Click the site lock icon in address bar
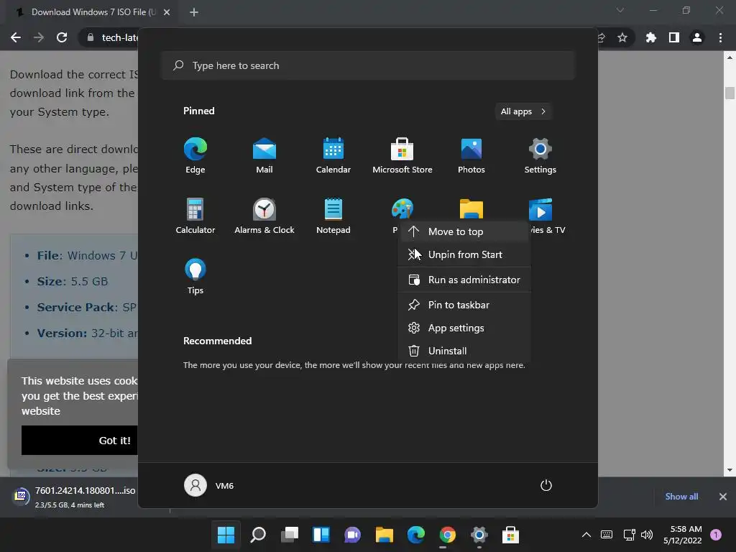The image size is (736, 552). tap(90, 37)
